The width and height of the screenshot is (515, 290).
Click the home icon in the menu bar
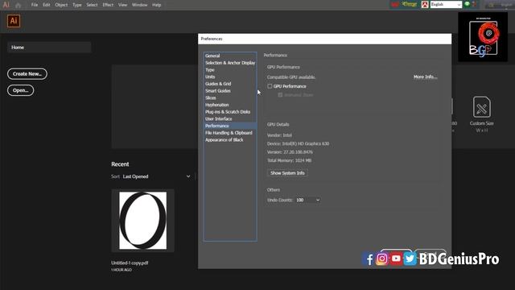coord(18,6)
